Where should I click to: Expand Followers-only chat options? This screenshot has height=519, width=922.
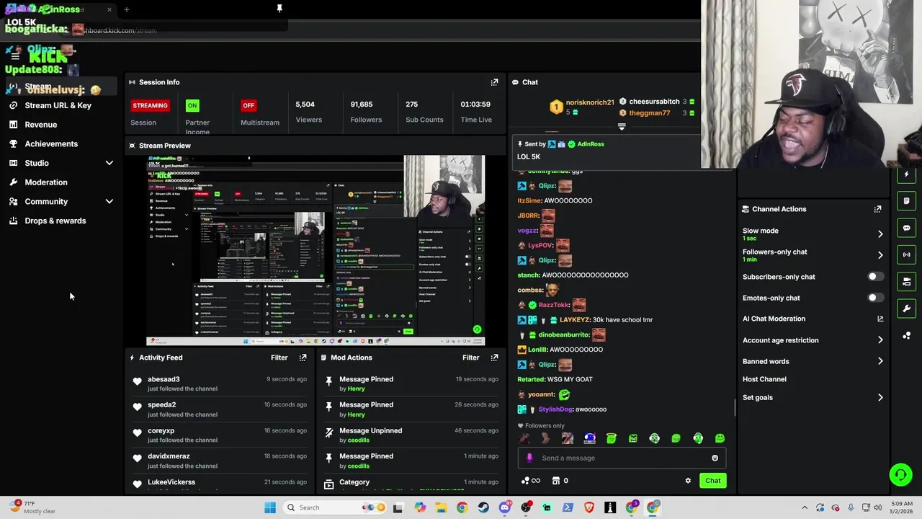coord(880,255)
